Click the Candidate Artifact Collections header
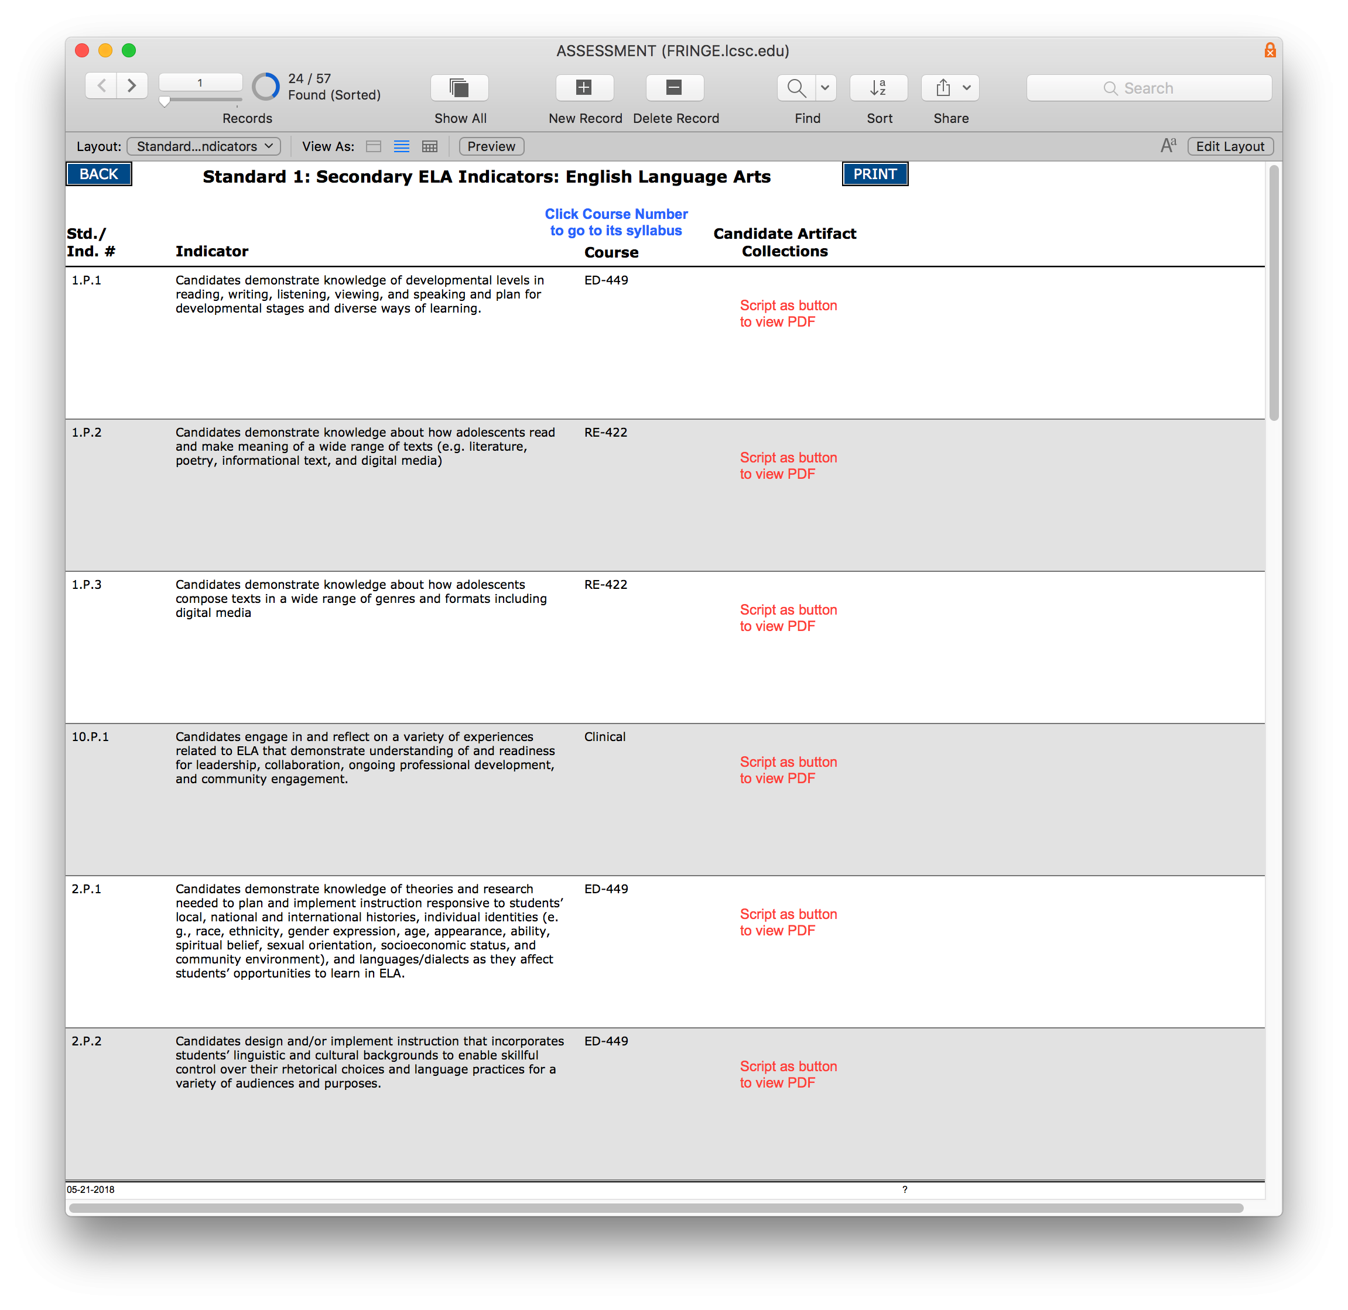Viewport: 1348px width, 1310px height. click(x=784, y=242)
